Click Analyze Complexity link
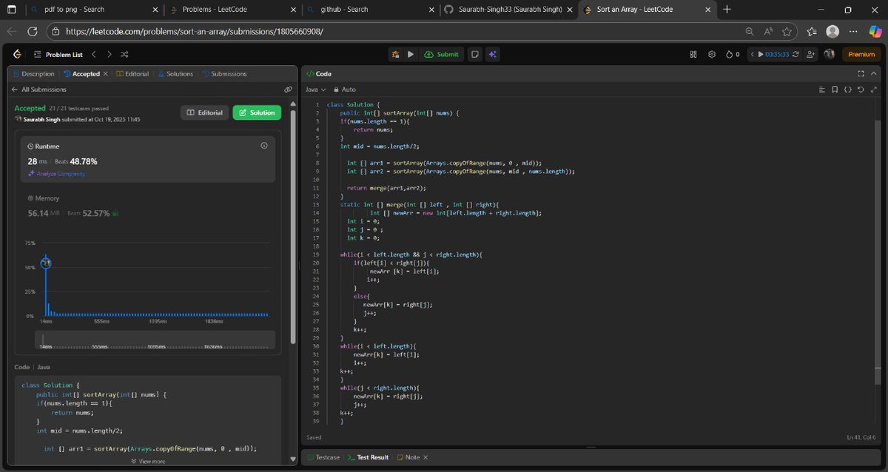 [x=56, y=174]
